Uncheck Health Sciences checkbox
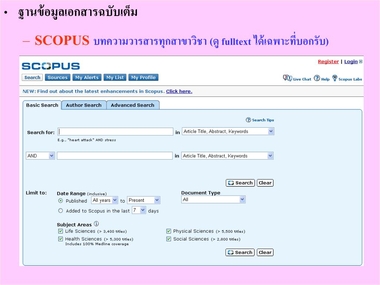Viewport: 380px width, 285px height. click(x=60, y=239)
